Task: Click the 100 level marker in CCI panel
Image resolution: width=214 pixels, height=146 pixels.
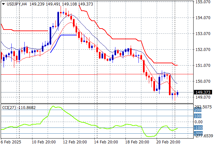Action: [x=197, y=116]
